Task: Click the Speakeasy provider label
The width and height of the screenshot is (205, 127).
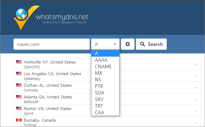Action: coord(32,79)
